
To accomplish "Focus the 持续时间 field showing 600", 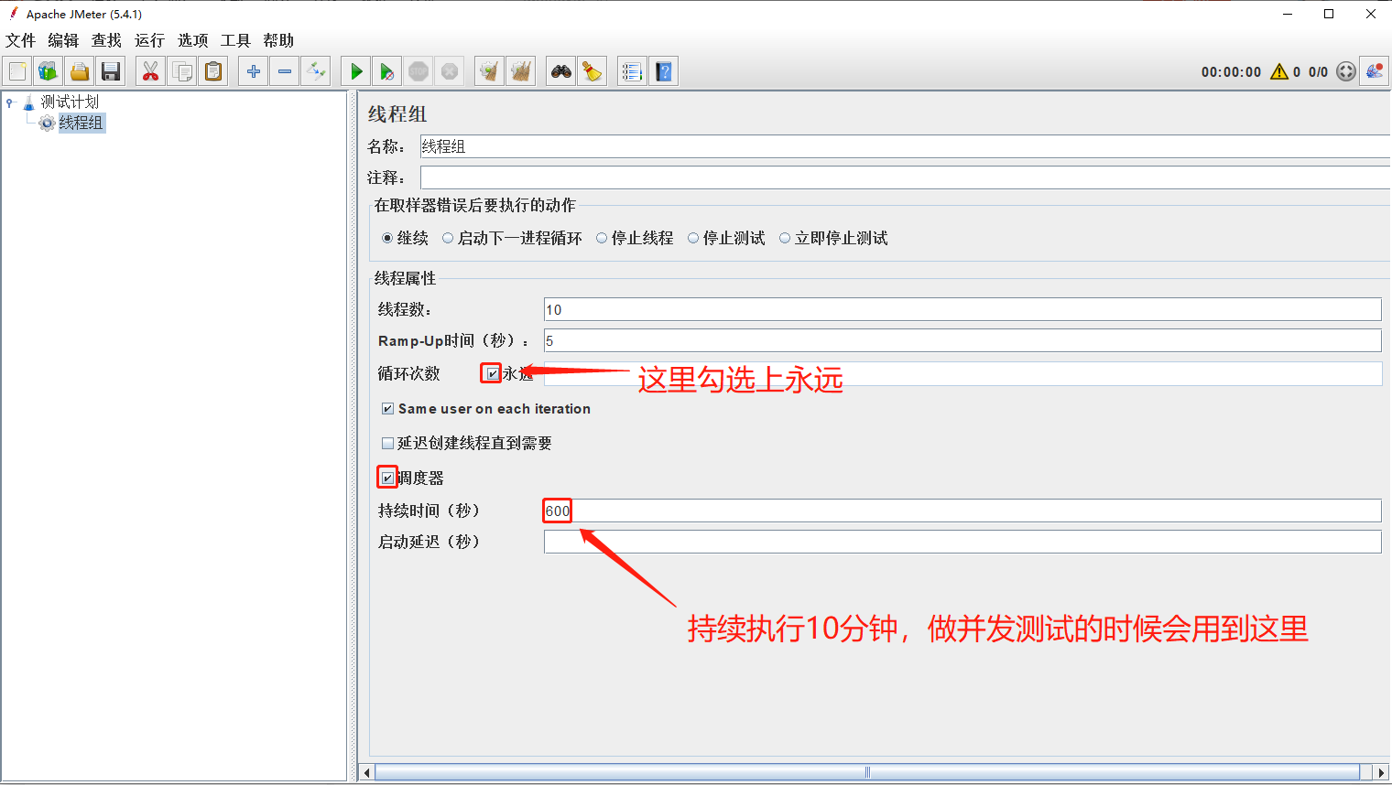I will 962,511.
